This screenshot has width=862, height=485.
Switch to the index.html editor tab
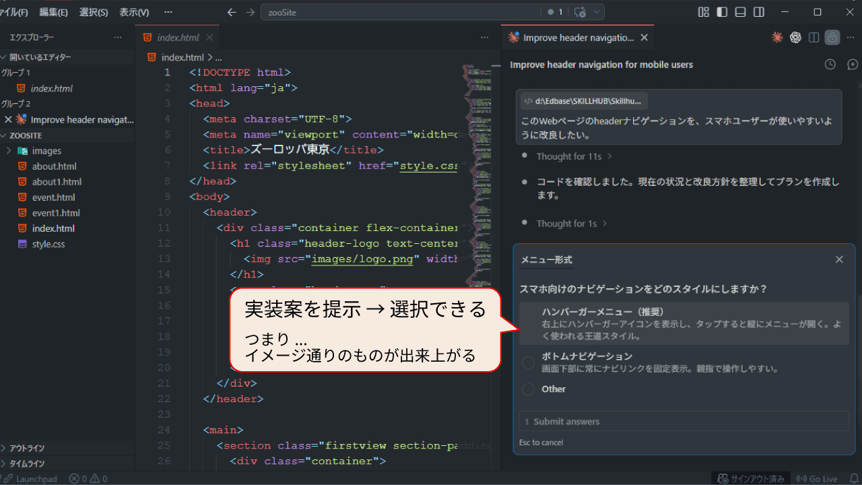coord(178,38)
